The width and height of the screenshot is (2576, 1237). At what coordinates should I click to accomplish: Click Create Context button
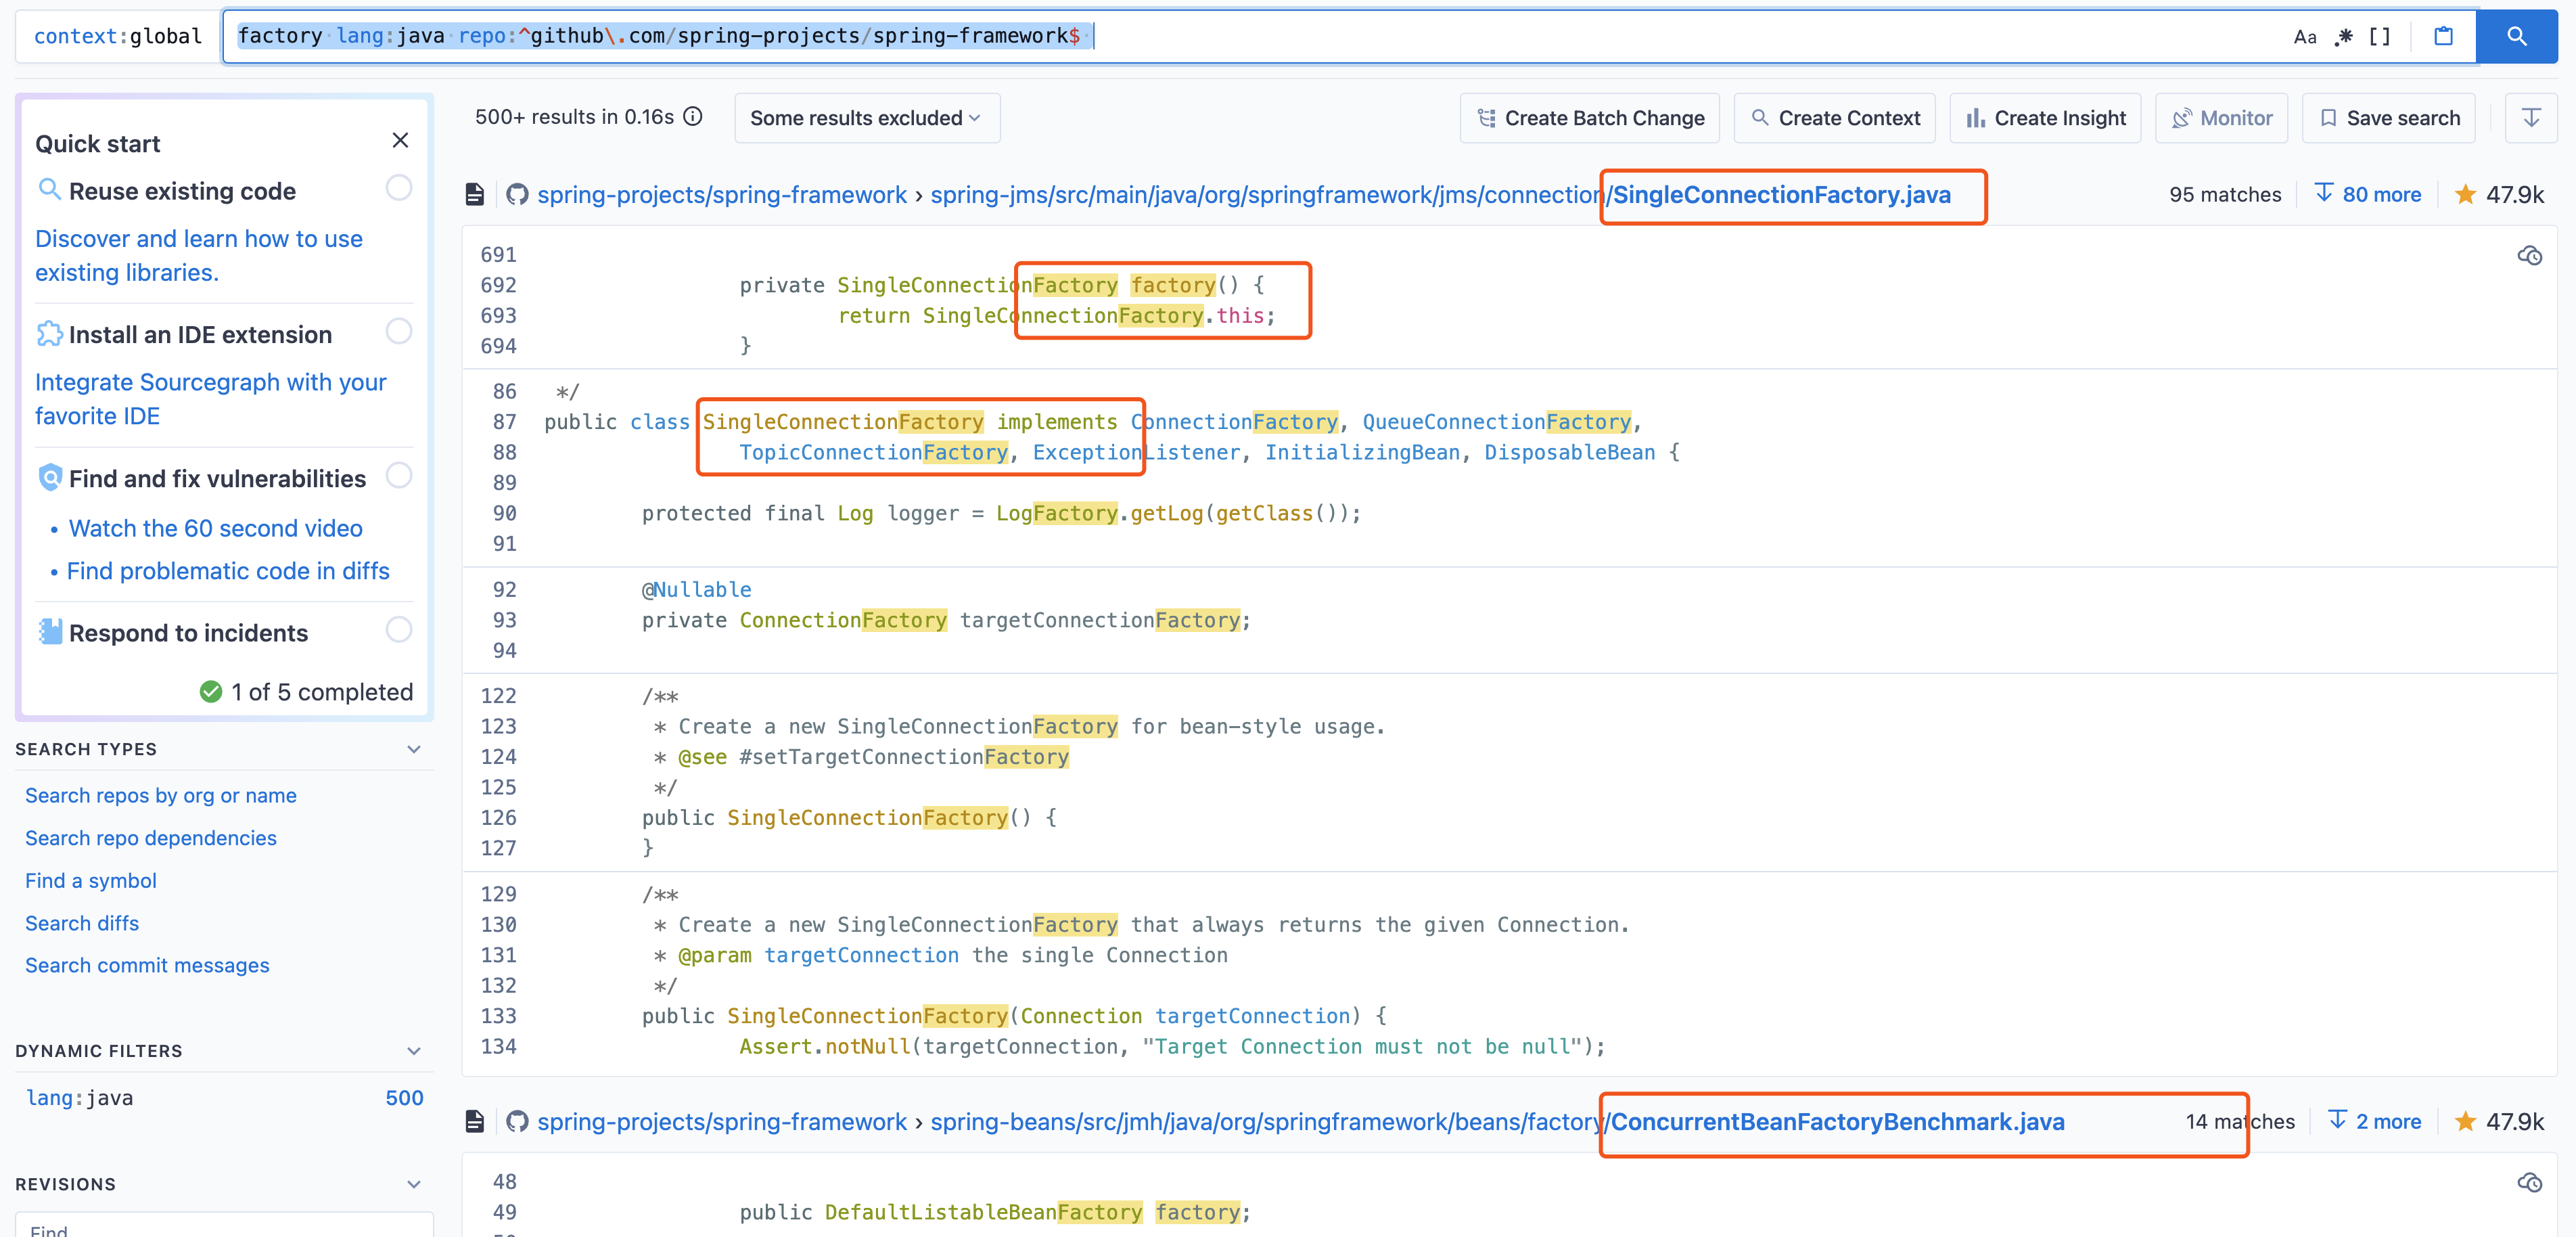click(1835, 118)
